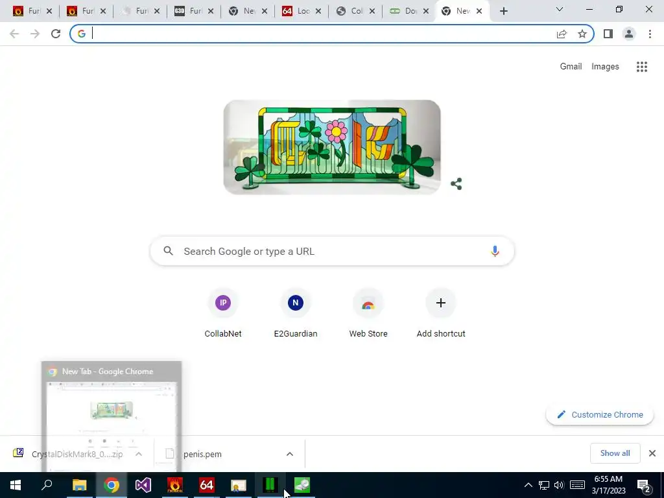
Task: Click the share page icon in address bar
Action: coord(562,34)
